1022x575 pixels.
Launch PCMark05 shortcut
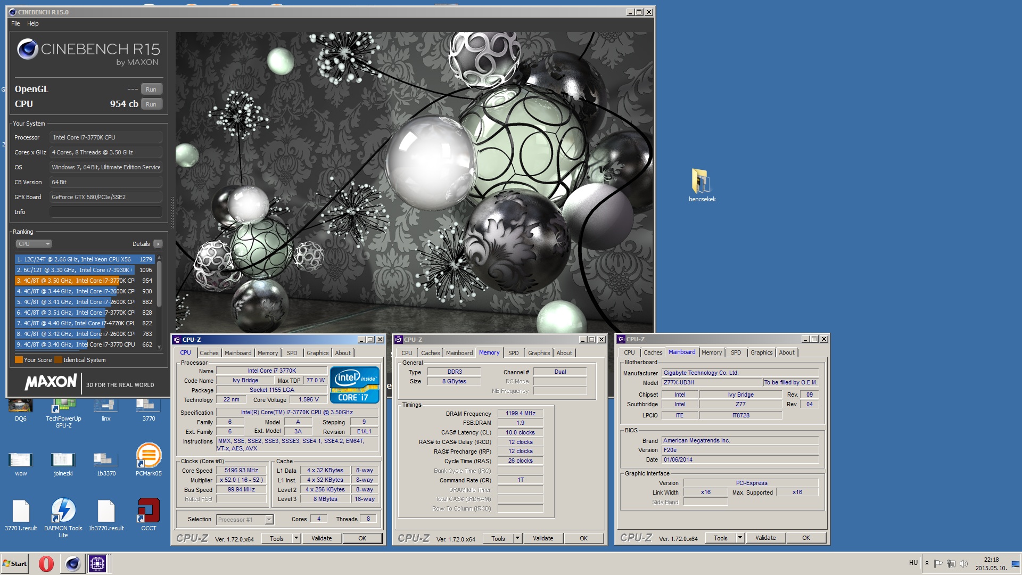149,460
